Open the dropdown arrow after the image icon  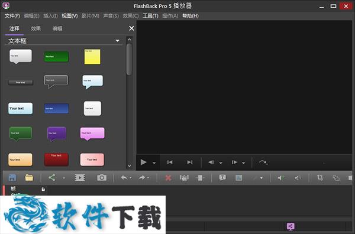click(262, 178)
